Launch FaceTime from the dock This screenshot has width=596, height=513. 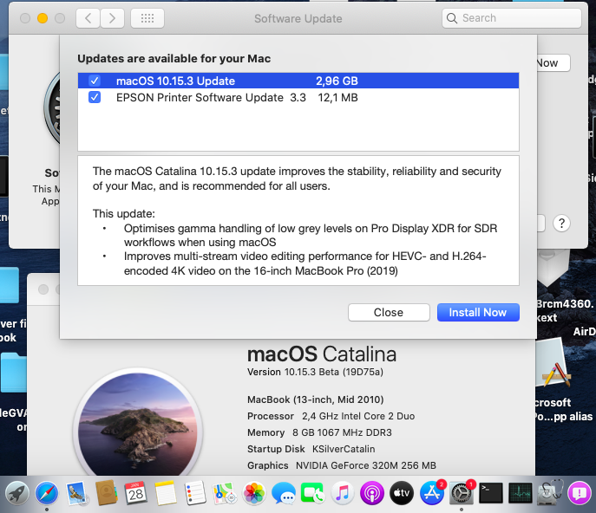312,493
